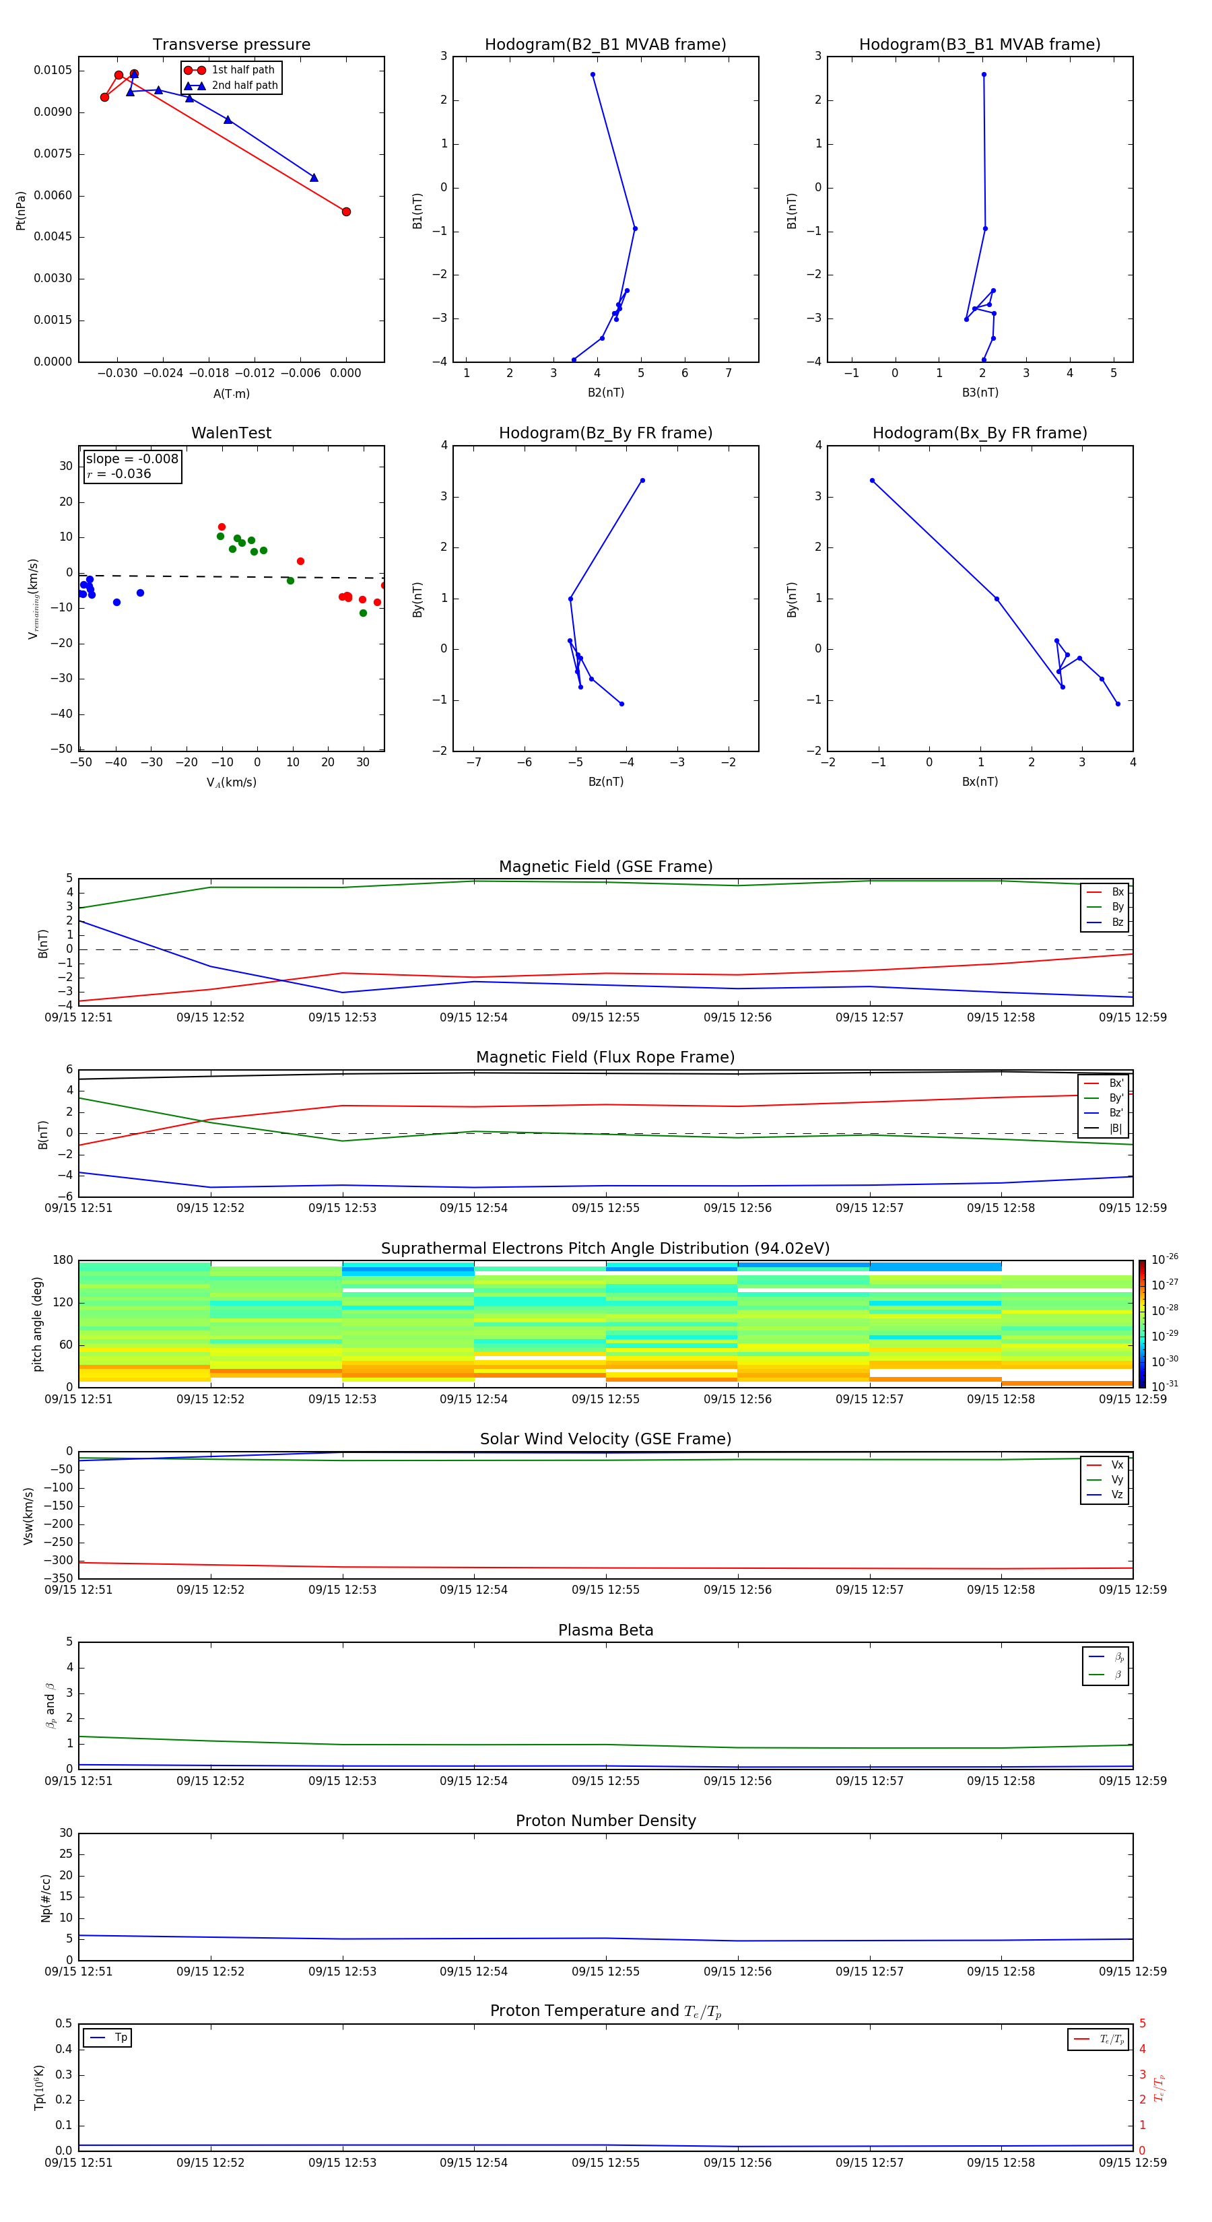
Task: Click the "Transverse pressure" plot title
Action: pos(231,45)
